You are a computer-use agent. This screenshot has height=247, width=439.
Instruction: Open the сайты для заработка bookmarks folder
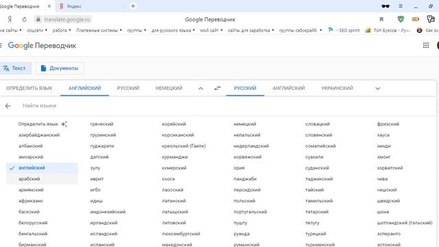coord(251,30)
